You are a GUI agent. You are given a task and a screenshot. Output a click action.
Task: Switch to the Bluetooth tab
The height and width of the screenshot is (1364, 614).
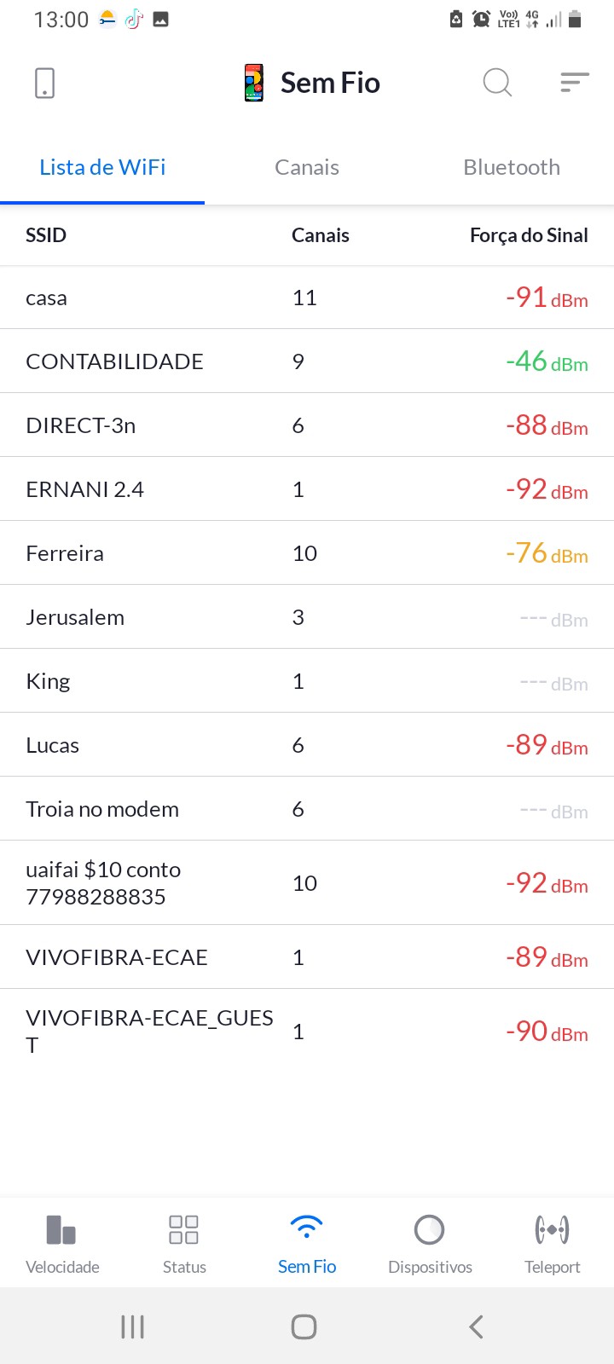coord(512,167)
